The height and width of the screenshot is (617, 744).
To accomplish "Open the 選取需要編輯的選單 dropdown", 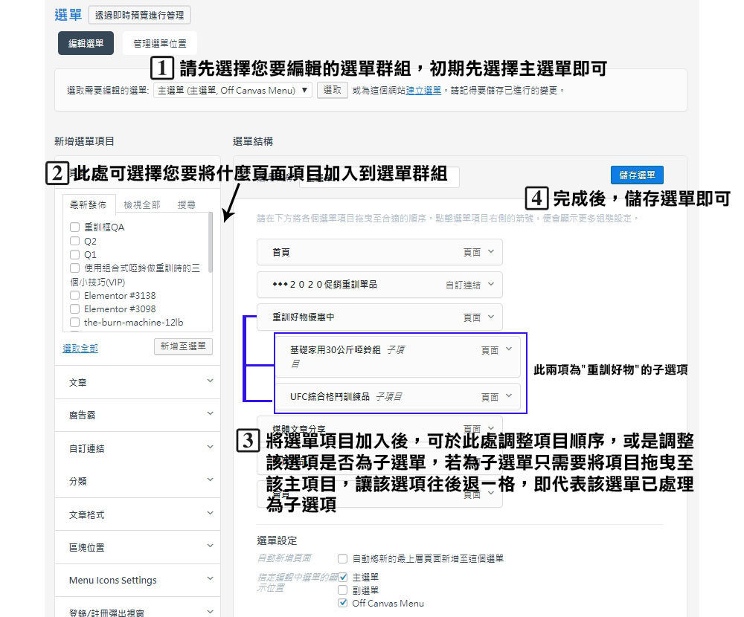I will click(x=233, y=91).
